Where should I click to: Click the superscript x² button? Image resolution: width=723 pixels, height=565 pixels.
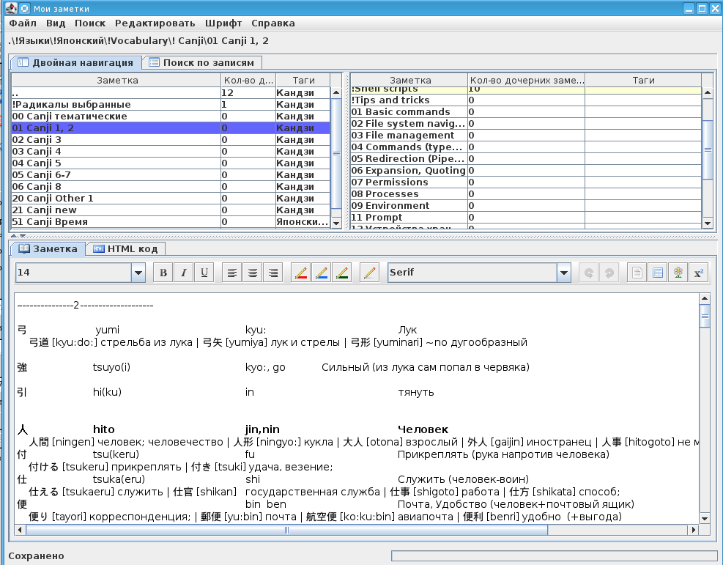pos(698,273)
